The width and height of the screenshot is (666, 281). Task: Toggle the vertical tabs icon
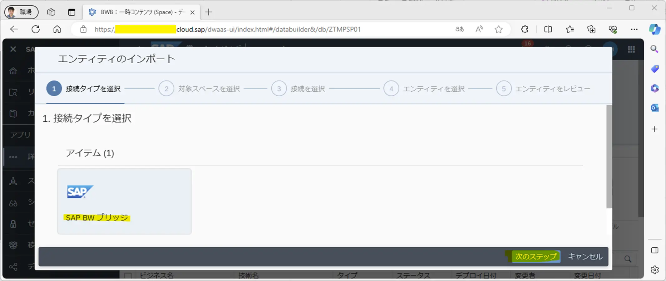coord(72,12)
